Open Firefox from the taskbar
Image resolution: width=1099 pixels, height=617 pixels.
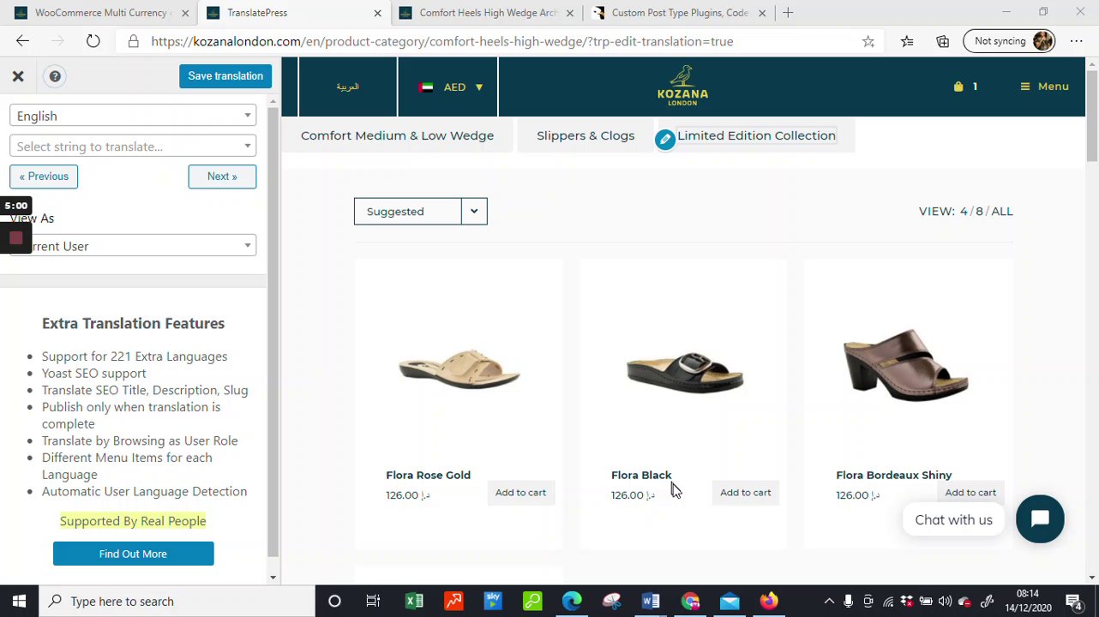(x=769, y=602)
